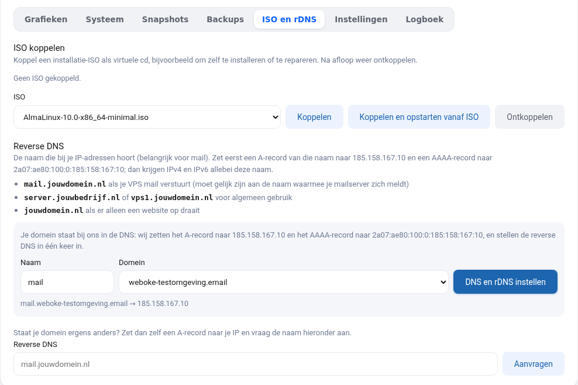This screenshot has width=578, height=385.
Task: Click the Ontkoppelen button
Action: (x=529, y=117)
